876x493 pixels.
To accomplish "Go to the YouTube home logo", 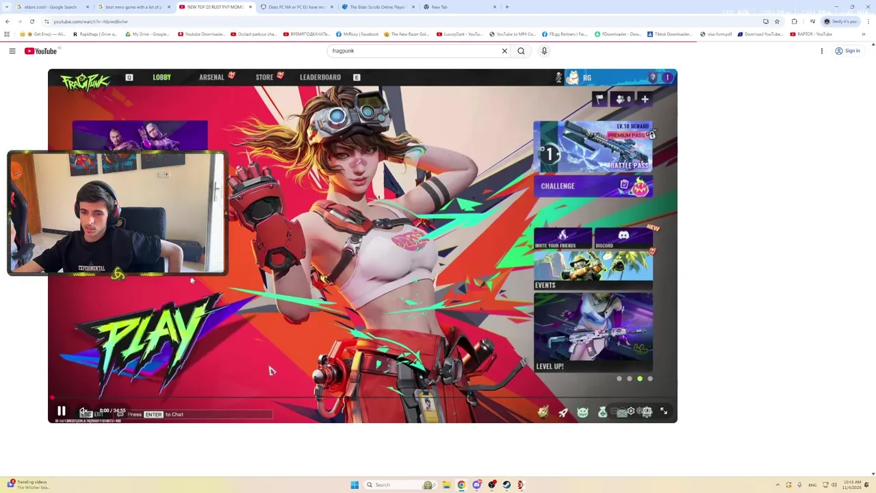I will [41, 51].
